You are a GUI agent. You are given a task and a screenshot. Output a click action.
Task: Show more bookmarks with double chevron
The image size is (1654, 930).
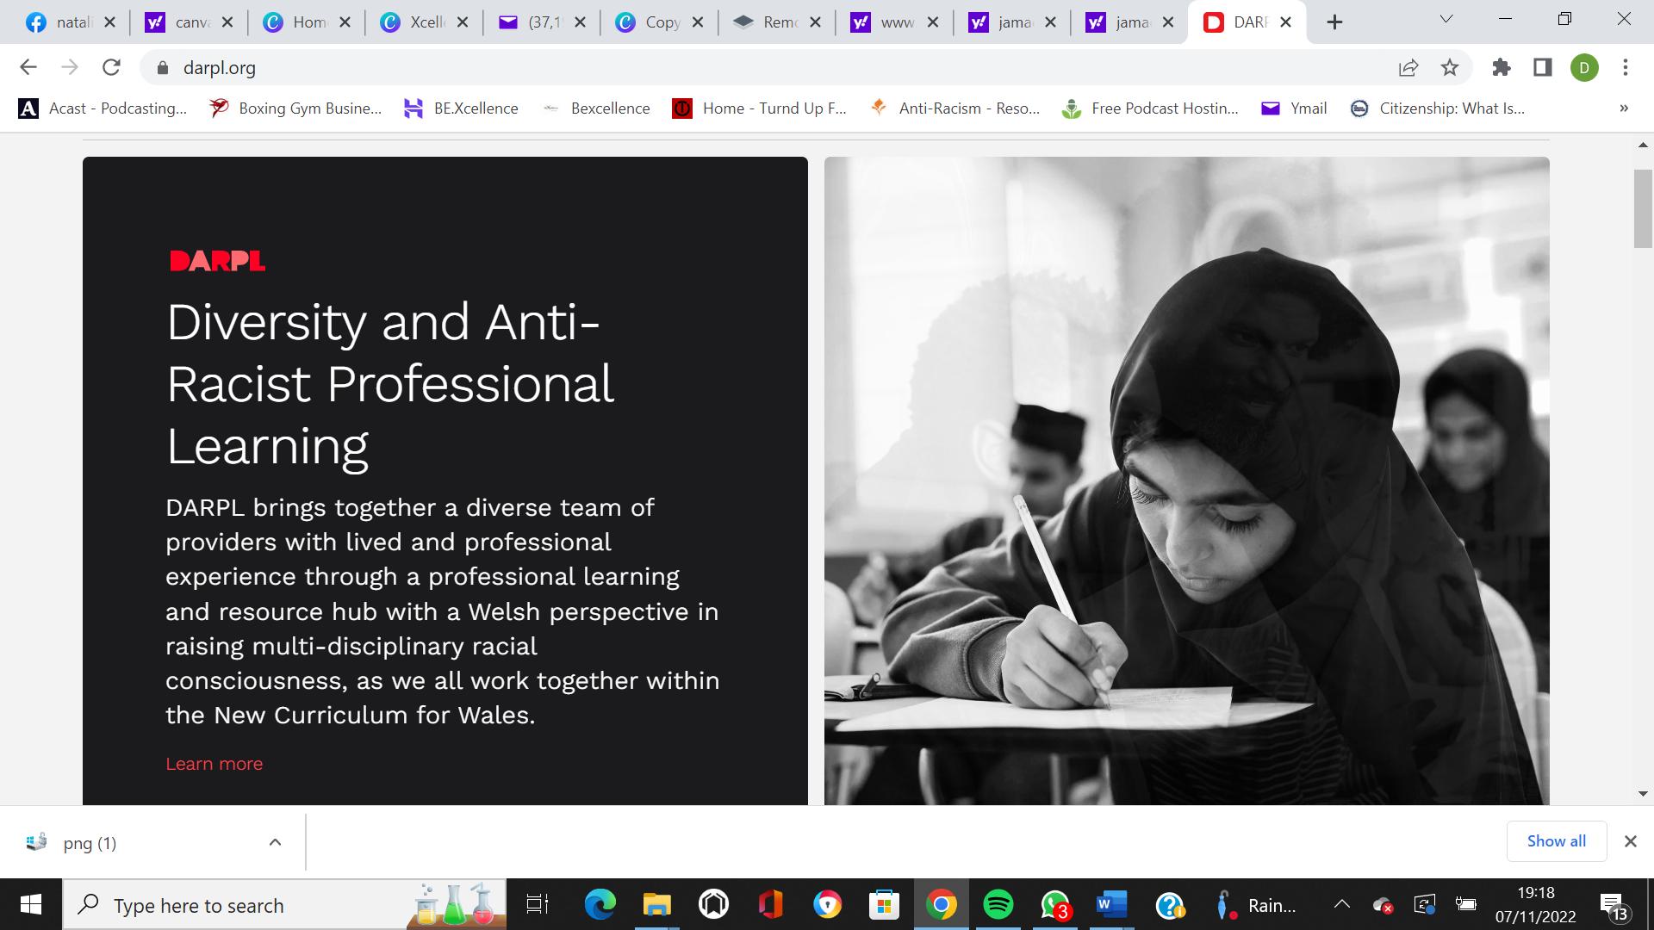(x=1624, y=108)
